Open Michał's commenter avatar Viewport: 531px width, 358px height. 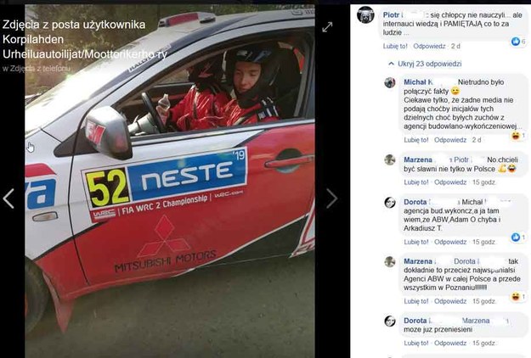click(390, 82)
